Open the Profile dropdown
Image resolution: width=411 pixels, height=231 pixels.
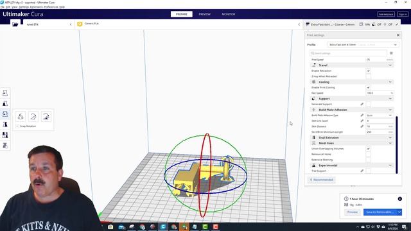363,45
